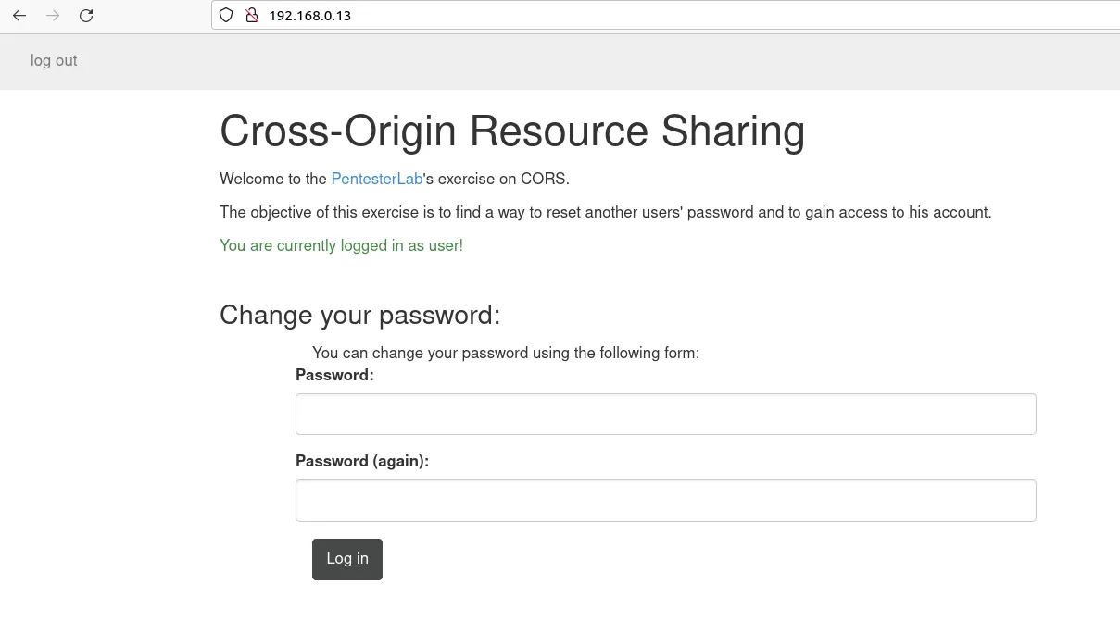Image resolution: width=1120 pixels, height=622 pixels.
Task: Click the insecure connection padlock icon
Action: tap(250, 16)
